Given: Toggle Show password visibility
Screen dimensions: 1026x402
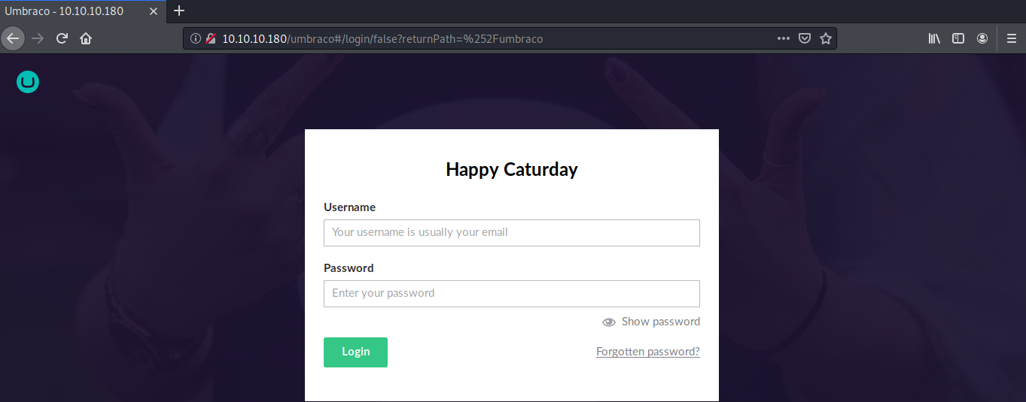Looking at the screenshot, I should tap(651, 322).
